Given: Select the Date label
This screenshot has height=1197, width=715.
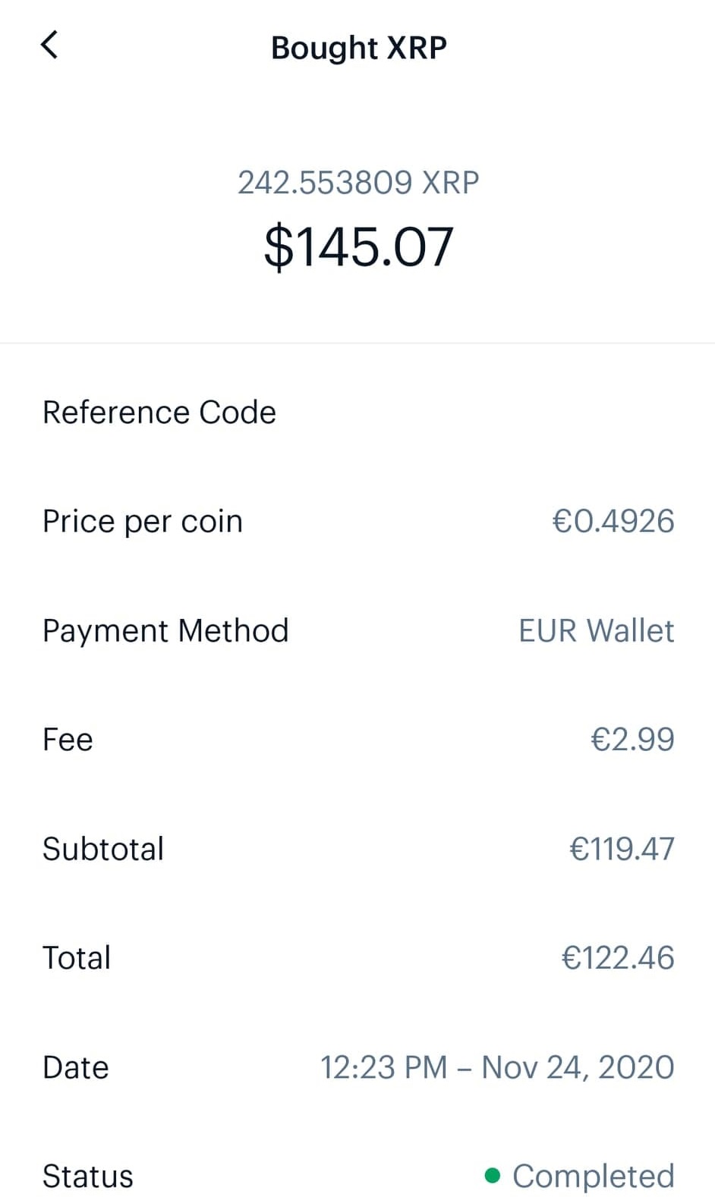Looking at the screenshot, I should (76, 1068).
